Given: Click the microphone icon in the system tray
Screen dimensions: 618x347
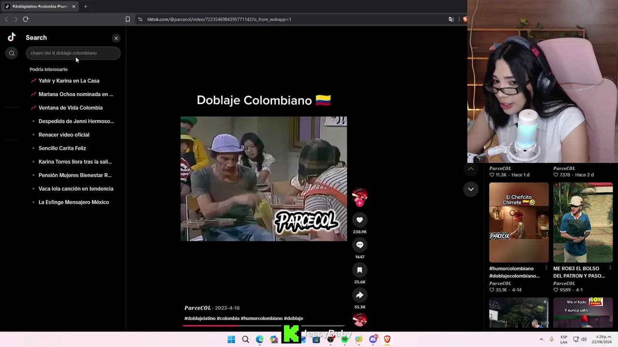Looking at the screenshot, I should point(552,339).
